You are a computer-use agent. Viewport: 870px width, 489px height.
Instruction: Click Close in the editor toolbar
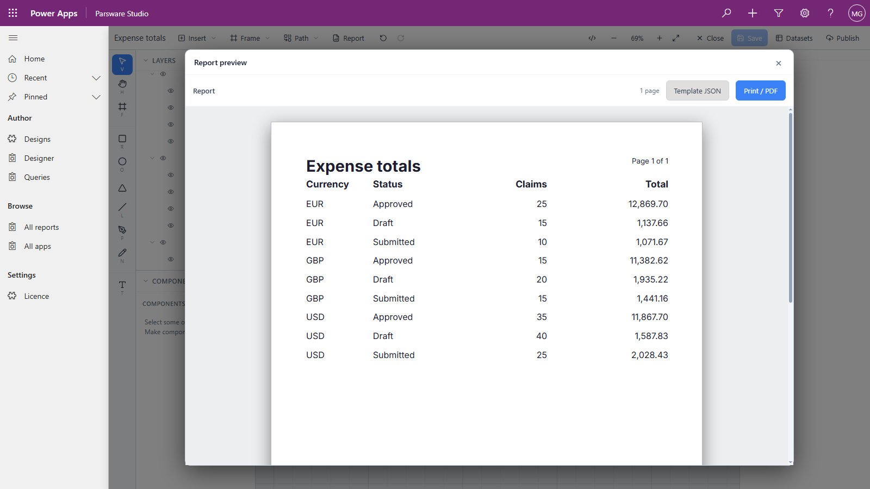pos(710,38)
